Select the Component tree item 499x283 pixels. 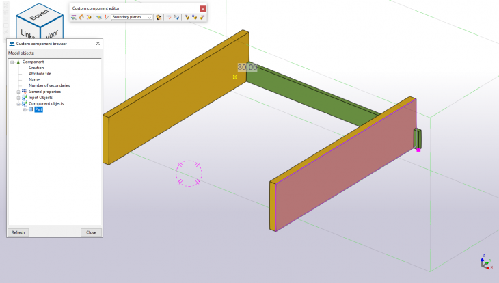click(x=33, y=62)
